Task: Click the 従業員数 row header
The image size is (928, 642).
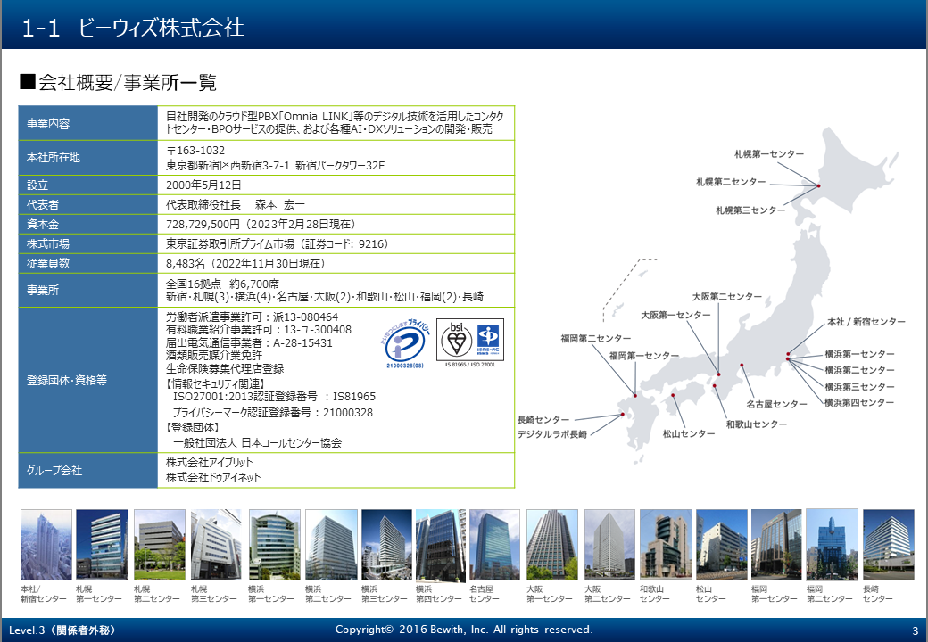Action: click(88, 263)
